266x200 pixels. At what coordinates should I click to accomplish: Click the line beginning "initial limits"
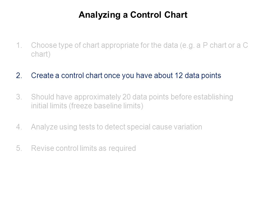click(x=87, y=106)
